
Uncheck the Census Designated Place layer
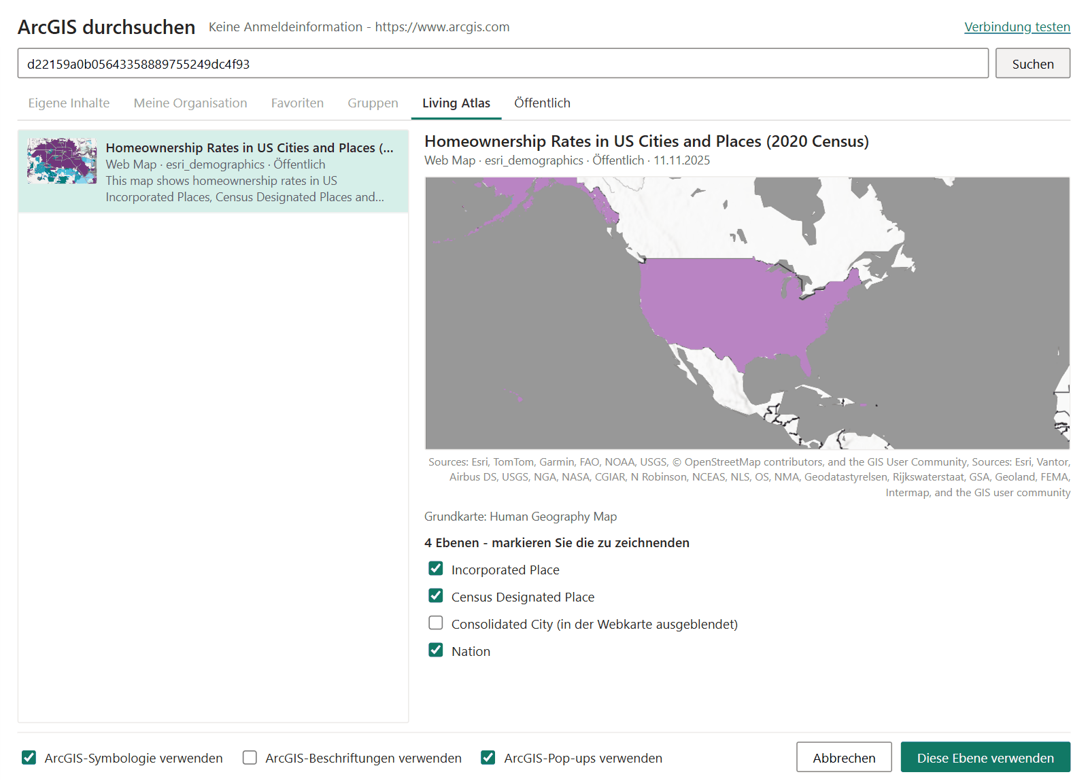point(436,596)
